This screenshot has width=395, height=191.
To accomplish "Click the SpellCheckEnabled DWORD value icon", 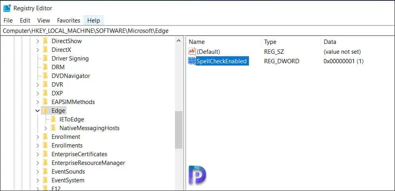I will point(192,61).
